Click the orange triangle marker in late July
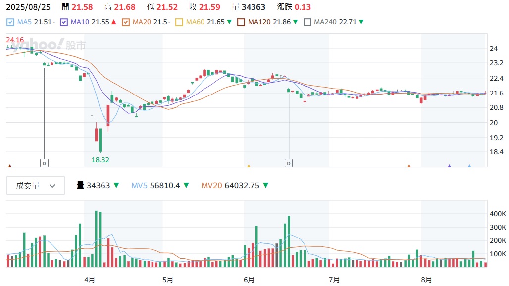This screenshot has width=509, height=286. pyautogui.click(x=409, y=167)
